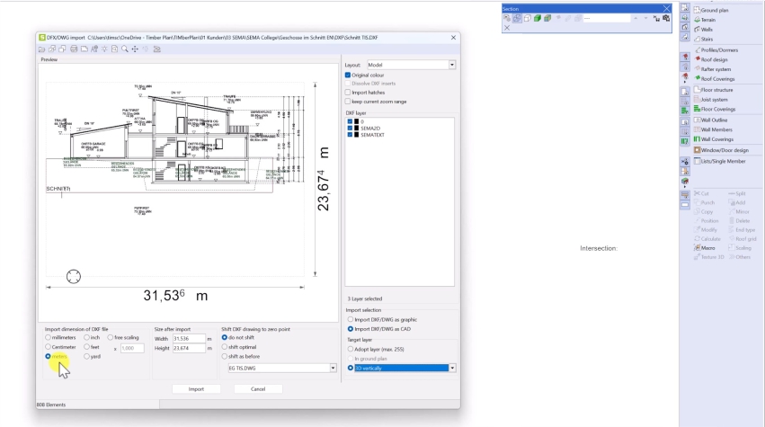Click the pan arrows icon in import toolbar
The height and width of the screenshot is (427, 765).
[133, 49]
